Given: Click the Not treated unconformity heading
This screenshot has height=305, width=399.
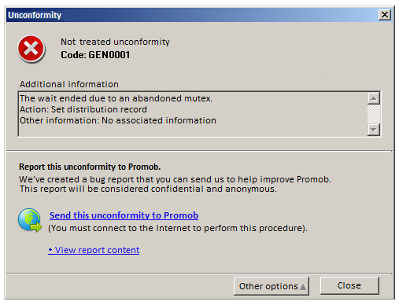Looking at the screenshot, I should 115,42.
